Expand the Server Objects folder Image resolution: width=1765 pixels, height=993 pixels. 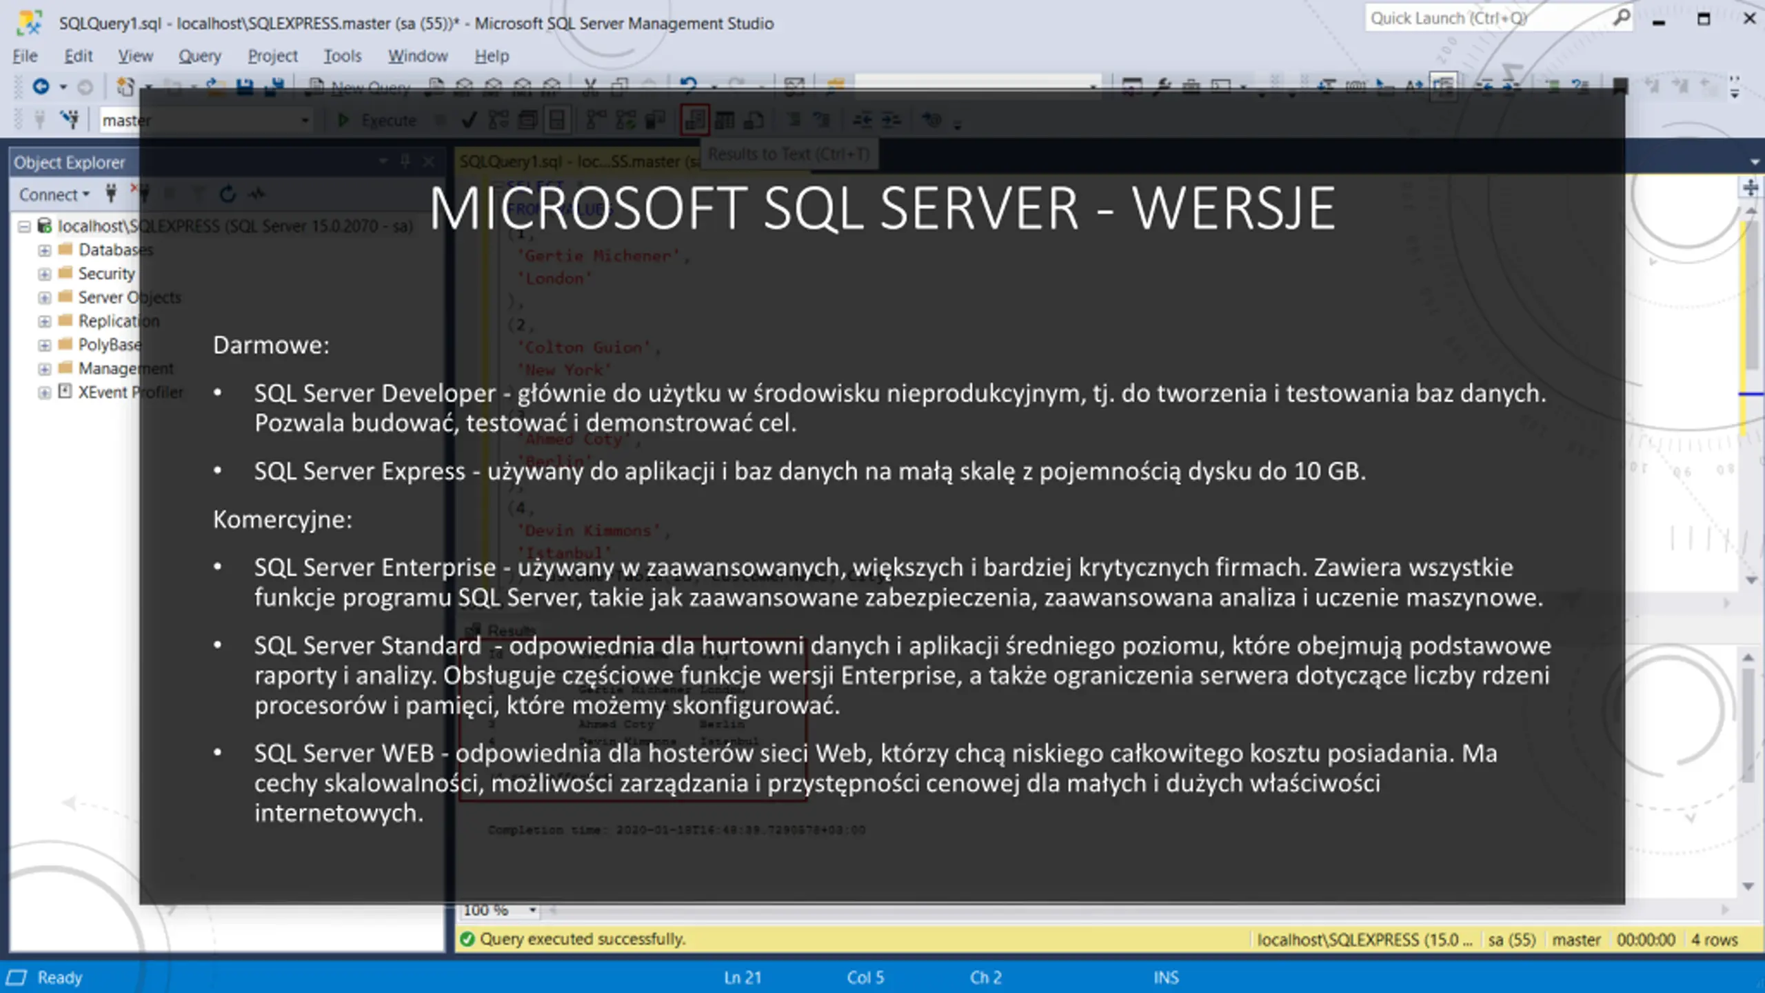coord(45,298)
